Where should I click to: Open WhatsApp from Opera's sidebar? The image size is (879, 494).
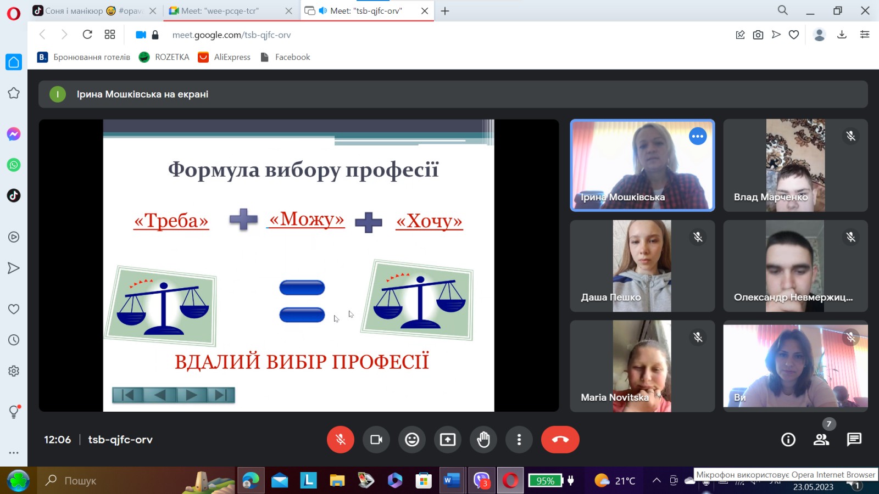click(13, 165)
